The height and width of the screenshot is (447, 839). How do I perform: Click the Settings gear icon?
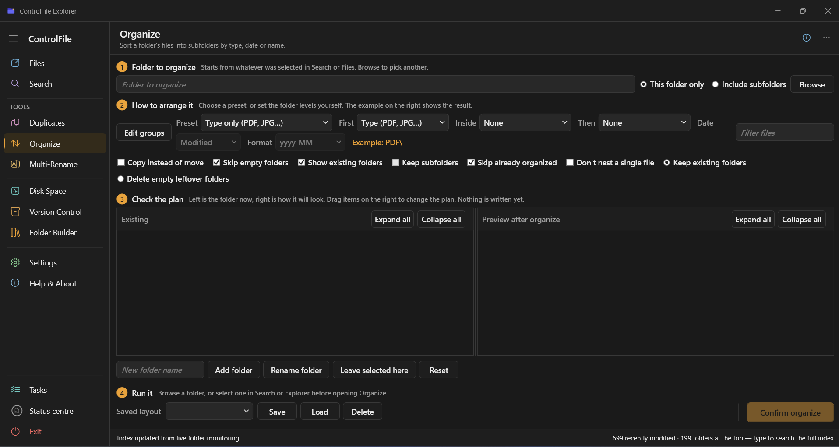point(15,262)
